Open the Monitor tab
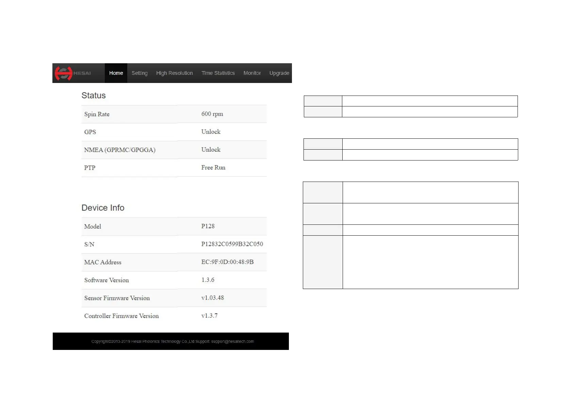Screen dimensions: 573x405 pyautogui.click(x=252, y=73)
